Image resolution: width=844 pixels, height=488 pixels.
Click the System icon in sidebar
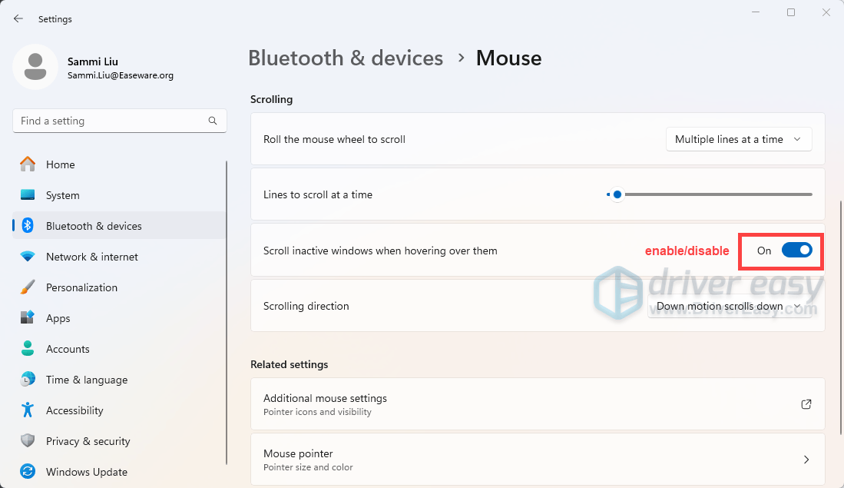coord(26,195)
